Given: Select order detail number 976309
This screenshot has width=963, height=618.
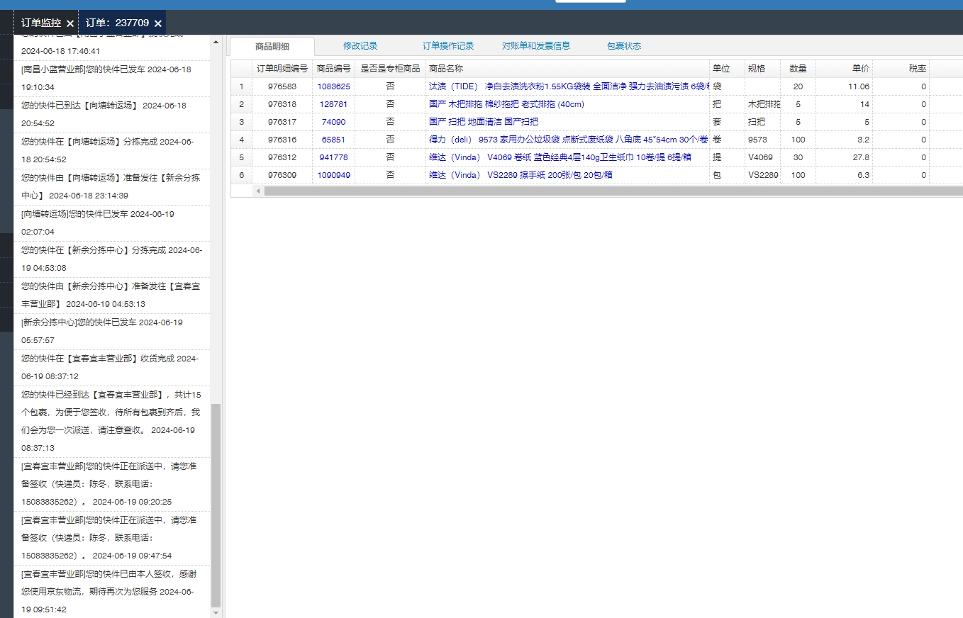Looking at the screenshot, I should click(282, 175).
